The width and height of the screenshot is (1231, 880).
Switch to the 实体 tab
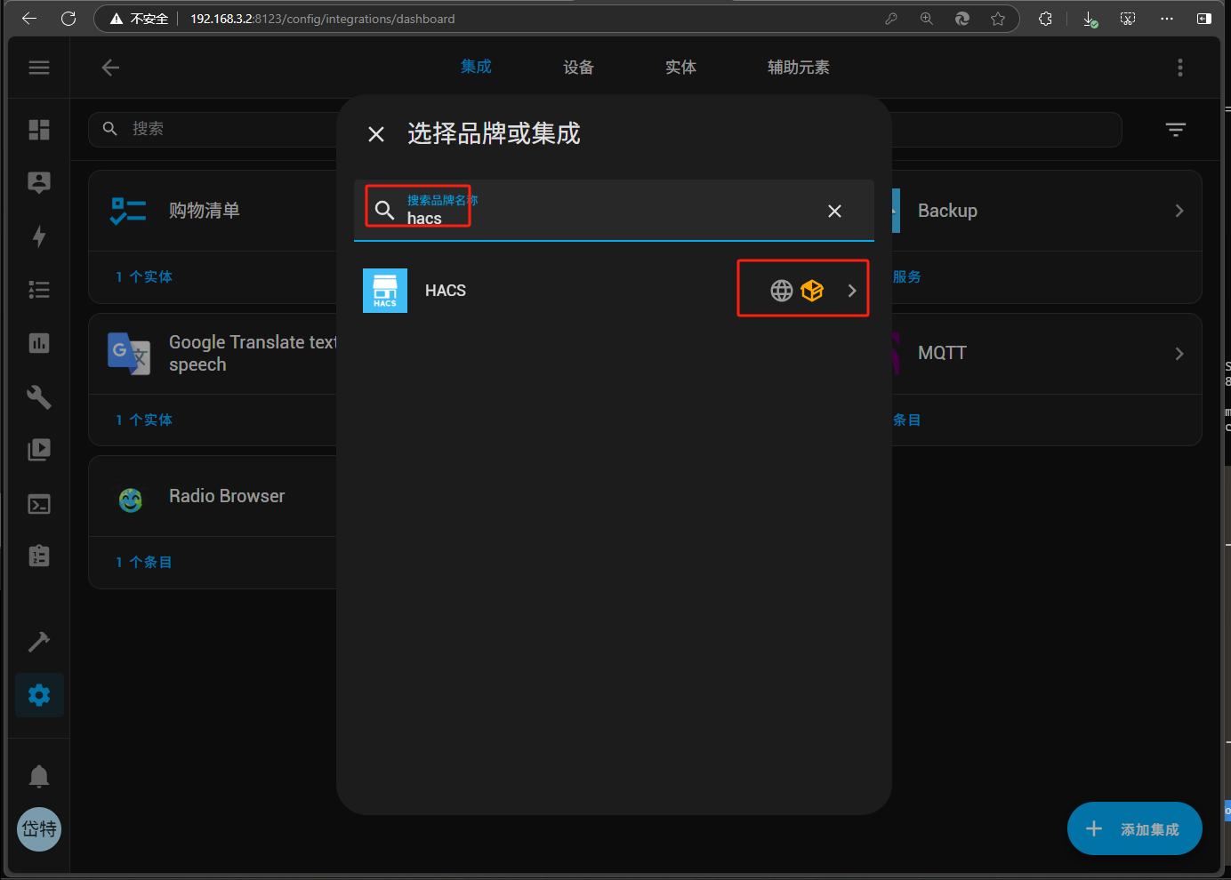(x=680, y=68)
